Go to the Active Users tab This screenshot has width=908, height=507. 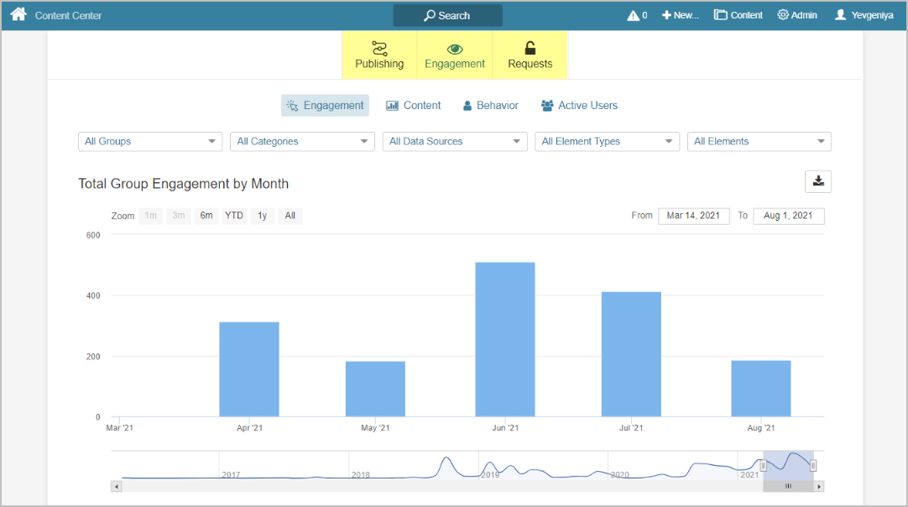[579, 106]
